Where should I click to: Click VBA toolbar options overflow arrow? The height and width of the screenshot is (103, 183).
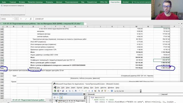click(x=141, y=91)
